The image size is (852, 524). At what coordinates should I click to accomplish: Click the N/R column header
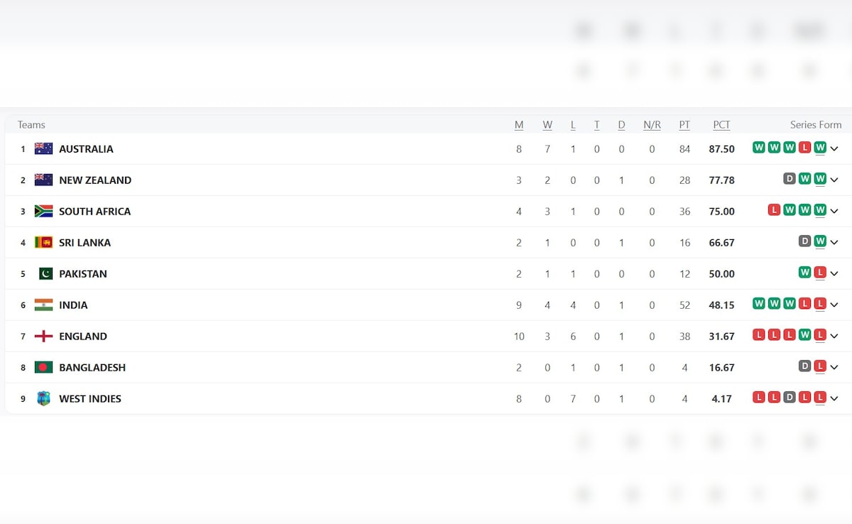coord(652,125)
